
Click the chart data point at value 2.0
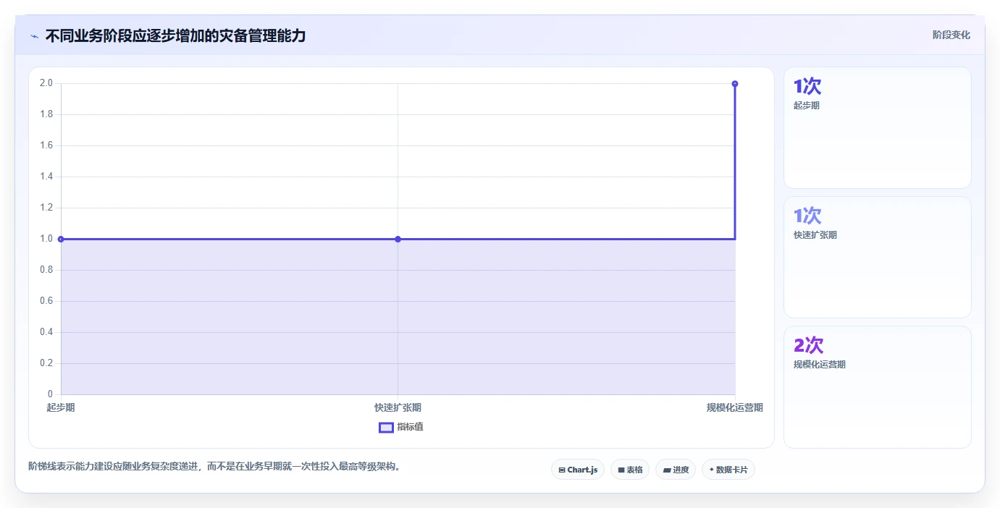coord(735,84)
